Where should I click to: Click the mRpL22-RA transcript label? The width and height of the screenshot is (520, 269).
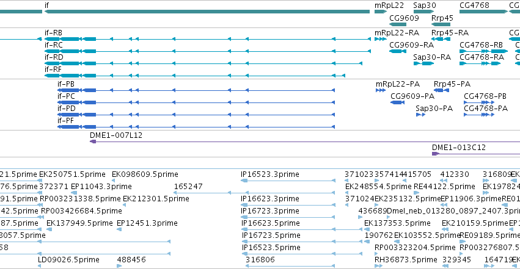(397, 33)
